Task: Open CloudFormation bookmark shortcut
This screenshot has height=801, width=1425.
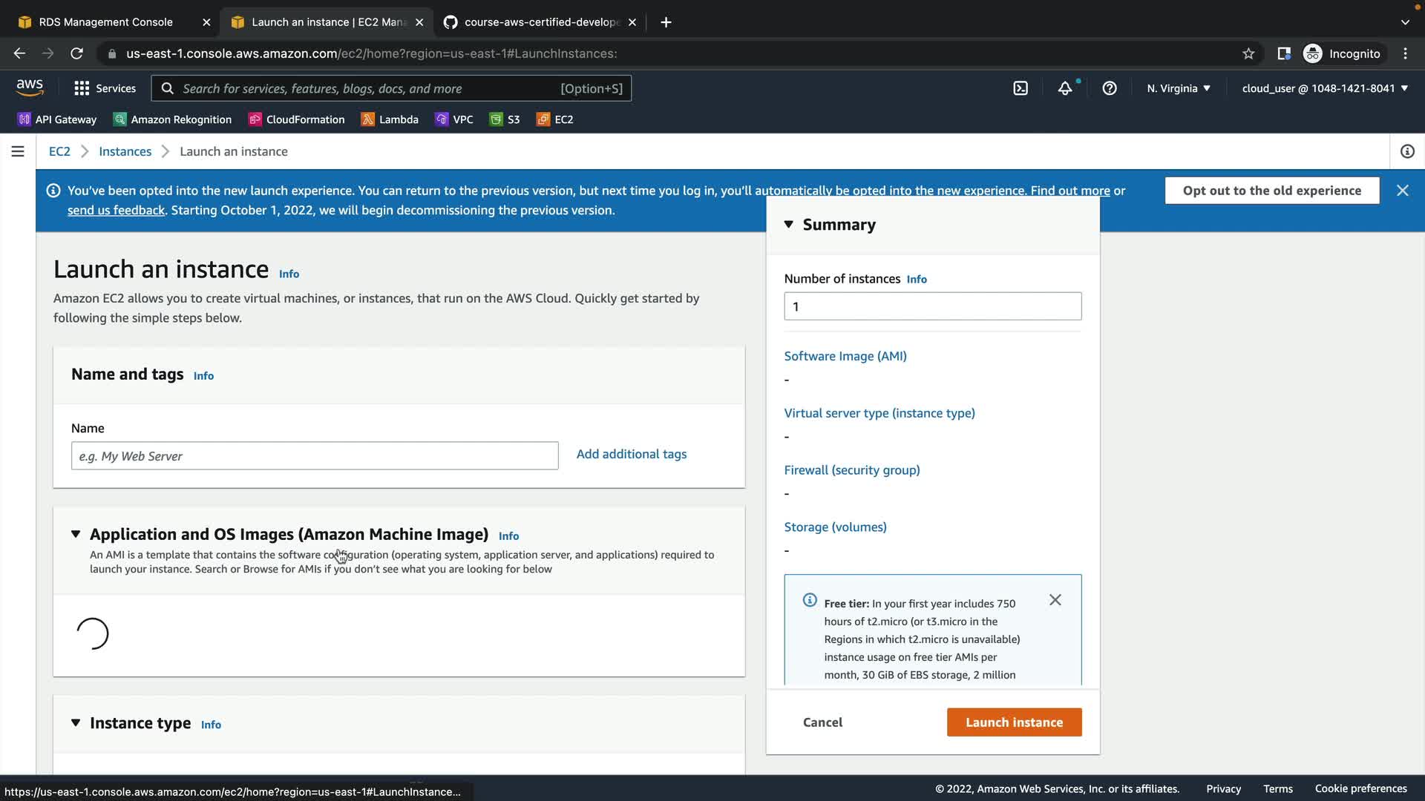Action: tap(297, 119)
